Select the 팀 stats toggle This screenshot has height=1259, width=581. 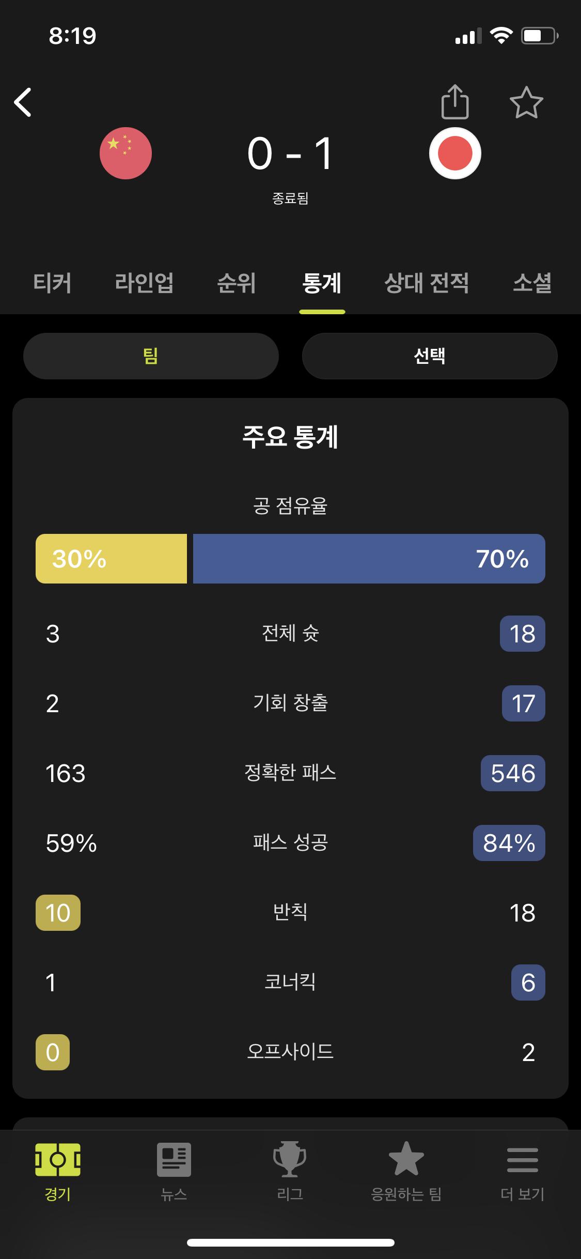[x=151, y=356]
